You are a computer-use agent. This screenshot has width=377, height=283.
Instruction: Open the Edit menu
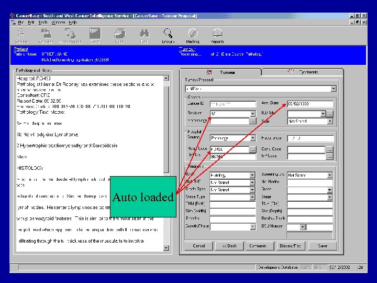tap(31, 23)
